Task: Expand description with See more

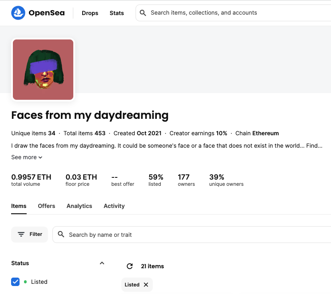Action: click(x=27, y=157)
